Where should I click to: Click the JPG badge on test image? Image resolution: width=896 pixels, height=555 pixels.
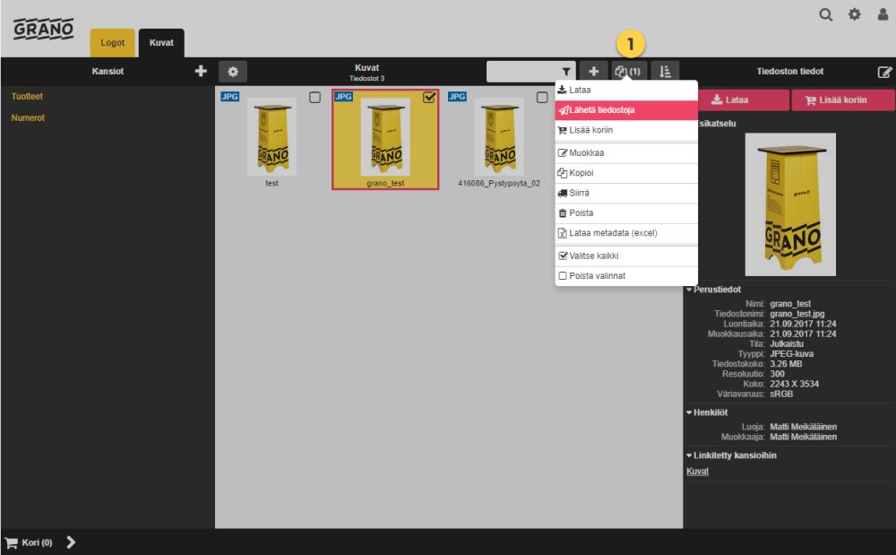[229, 97]
